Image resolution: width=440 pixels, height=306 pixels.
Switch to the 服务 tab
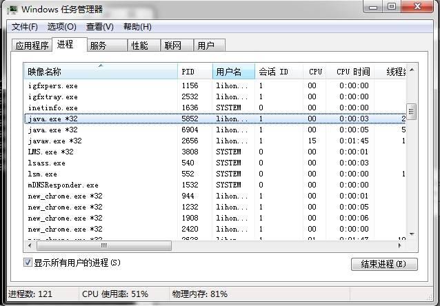tap(107, 45)
